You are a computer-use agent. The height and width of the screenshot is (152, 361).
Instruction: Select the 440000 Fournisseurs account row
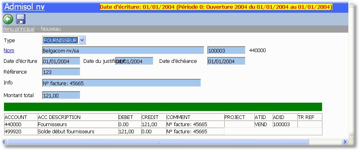(x=163, y=124)
